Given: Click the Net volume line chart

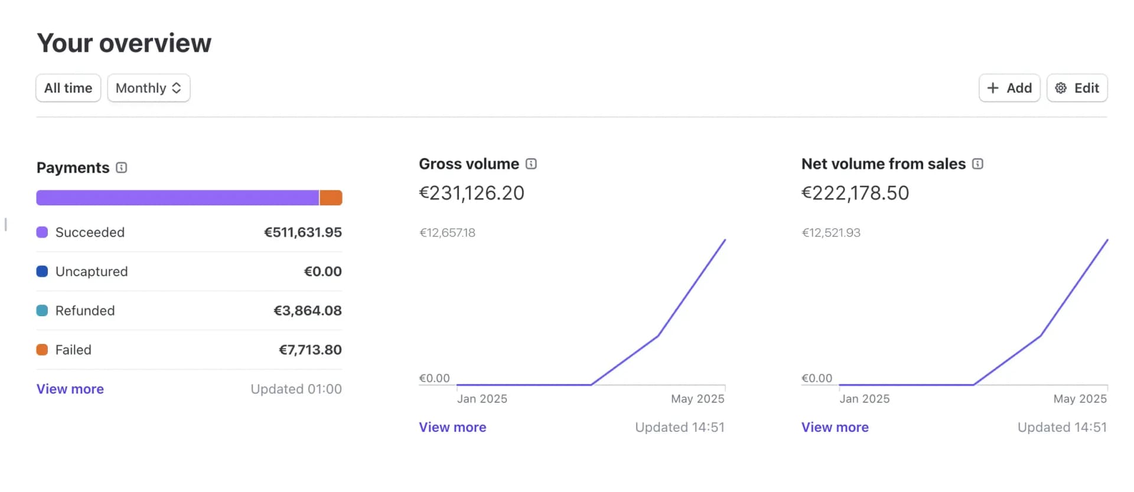Looking at the screenshot, I should 973,312.
